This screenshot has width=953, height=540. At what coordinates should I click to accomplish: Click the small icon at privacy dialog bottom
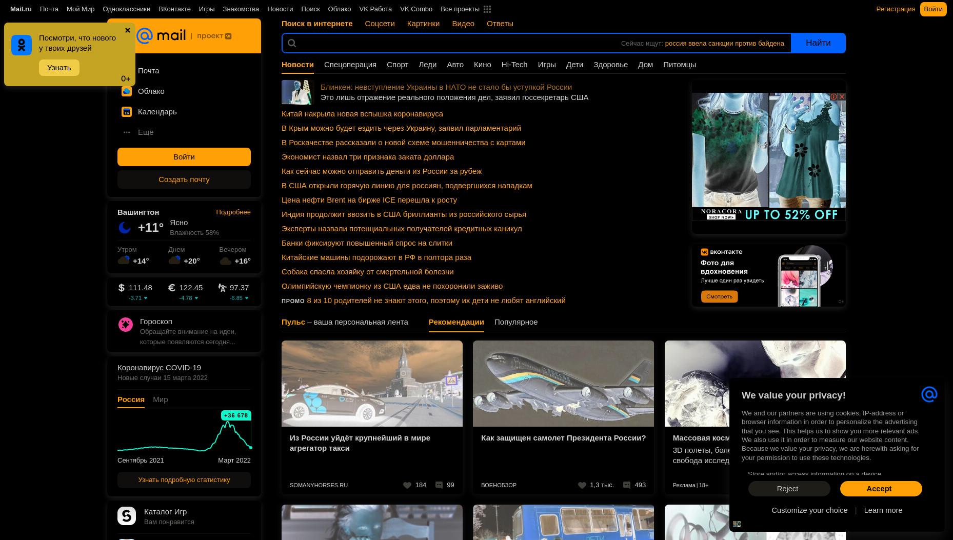click(737, 524)
